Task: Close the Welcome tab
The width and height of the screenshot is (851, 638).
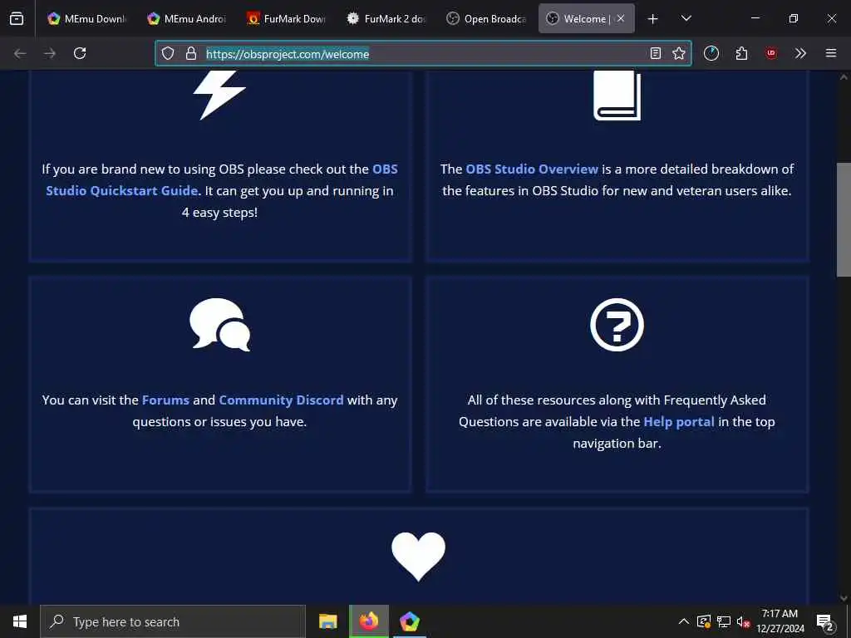Action: (621, 18)
